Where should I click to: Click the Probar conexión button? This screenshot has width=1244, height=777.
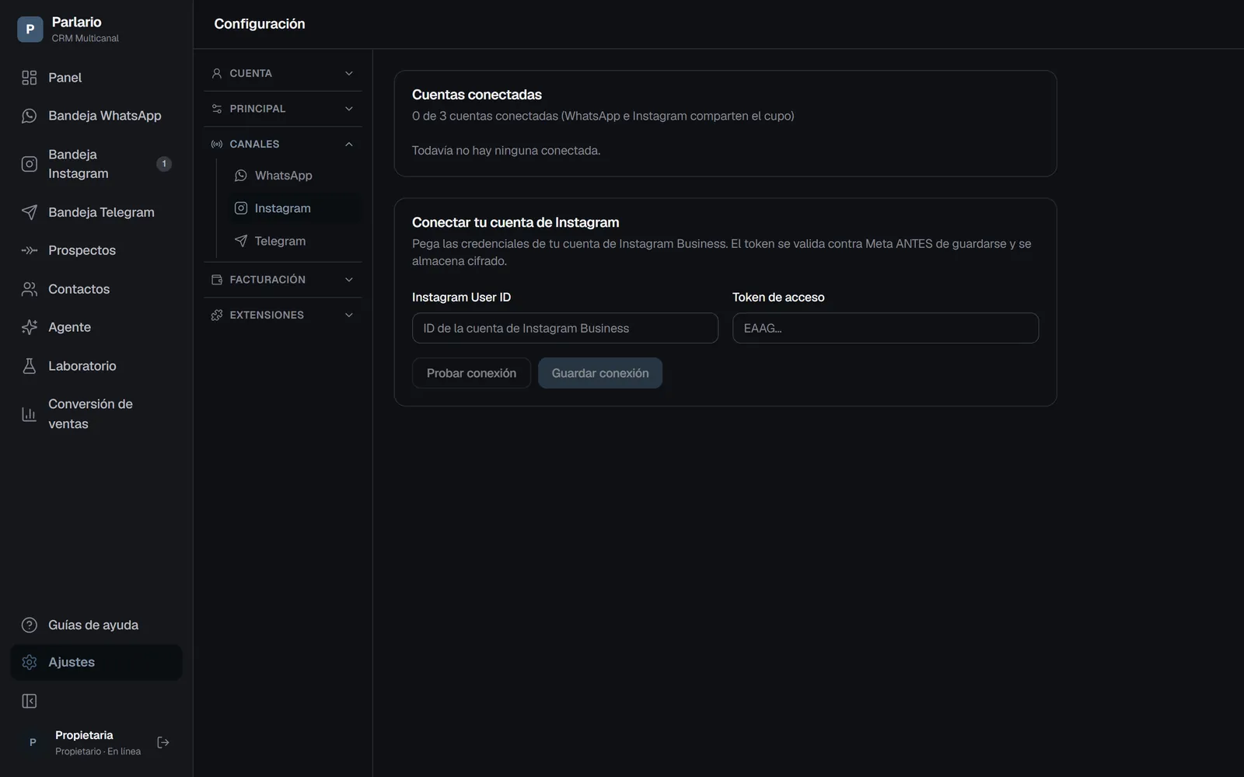pyautogui.click(x=471, y=373)
